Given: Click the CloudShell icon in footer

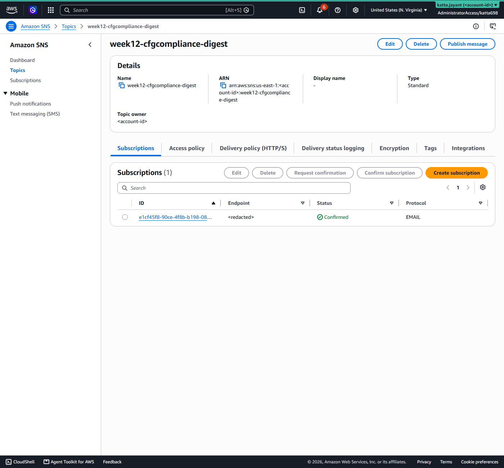Looking at the screenshot, I should coord(9,462).
